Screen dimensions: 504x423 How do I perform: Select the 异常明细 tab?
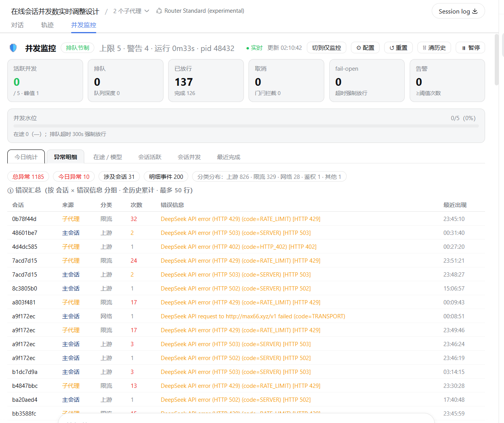(x=66, y=157)
